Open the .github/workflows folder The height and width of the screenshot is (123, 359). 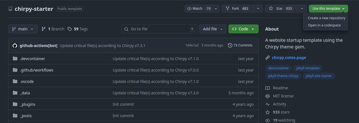point(37,70)
